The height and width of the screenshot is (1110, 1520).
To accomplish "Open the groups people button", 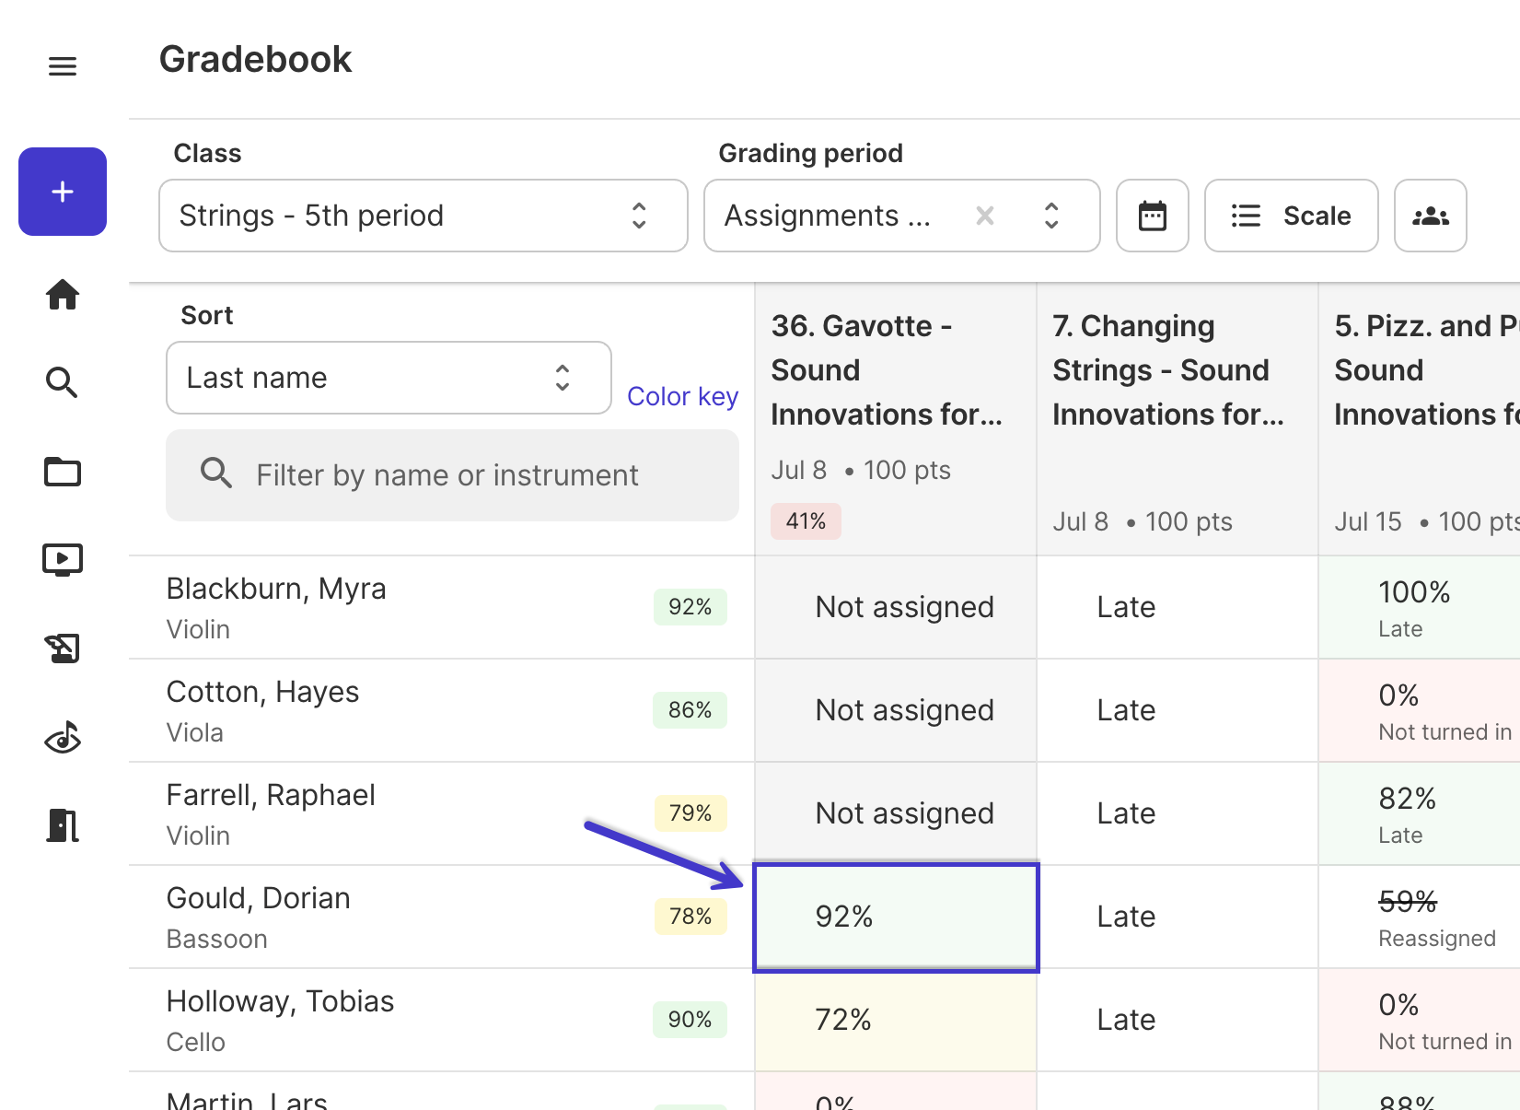I will [1431, 216].
